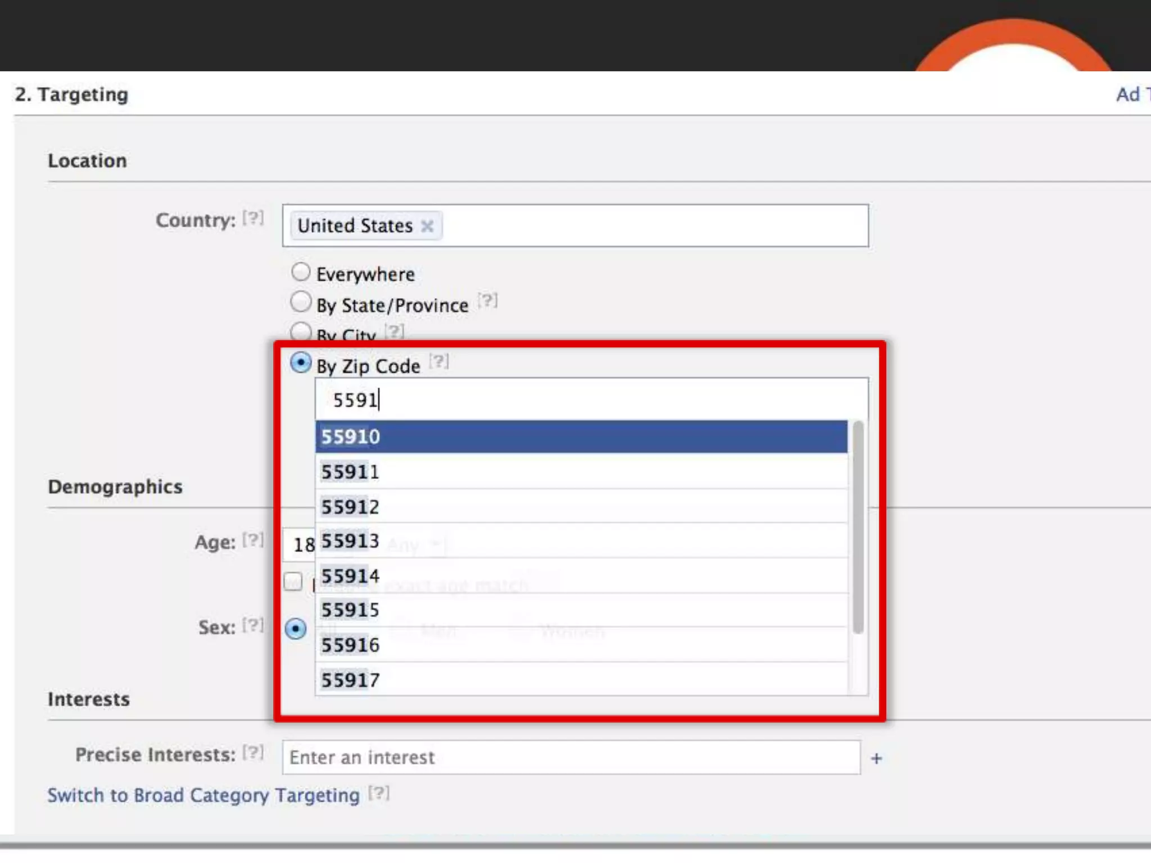Select the Everywhere radio option
1151x863 pixels.
point(301,272)
